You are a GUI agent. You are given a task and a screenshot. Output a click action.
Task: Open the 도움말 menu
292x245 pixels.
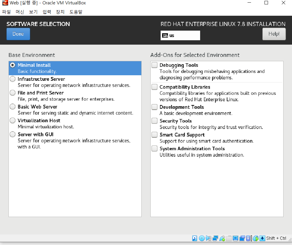coord(76,12)
